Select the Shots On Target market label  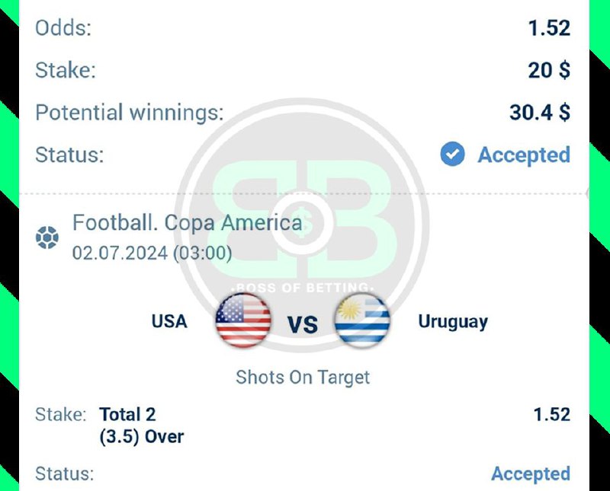(x=303, y=377)
